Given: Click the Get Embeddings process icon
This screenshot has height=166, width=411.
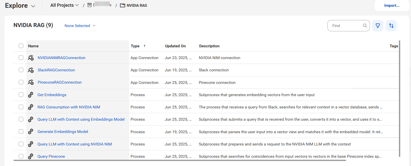Looking at the screenshot, I should 31,95.
